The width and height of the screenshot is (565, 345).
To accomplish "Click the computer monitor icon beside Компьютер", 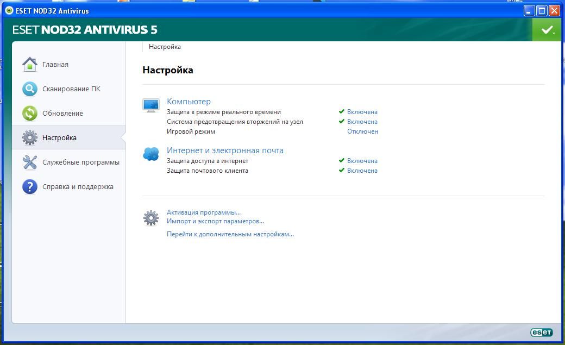I will click(x=151, y=105).
